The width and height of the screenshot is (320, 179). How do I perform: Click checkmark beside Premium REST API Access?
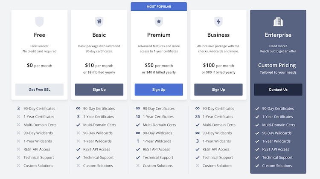138,150
